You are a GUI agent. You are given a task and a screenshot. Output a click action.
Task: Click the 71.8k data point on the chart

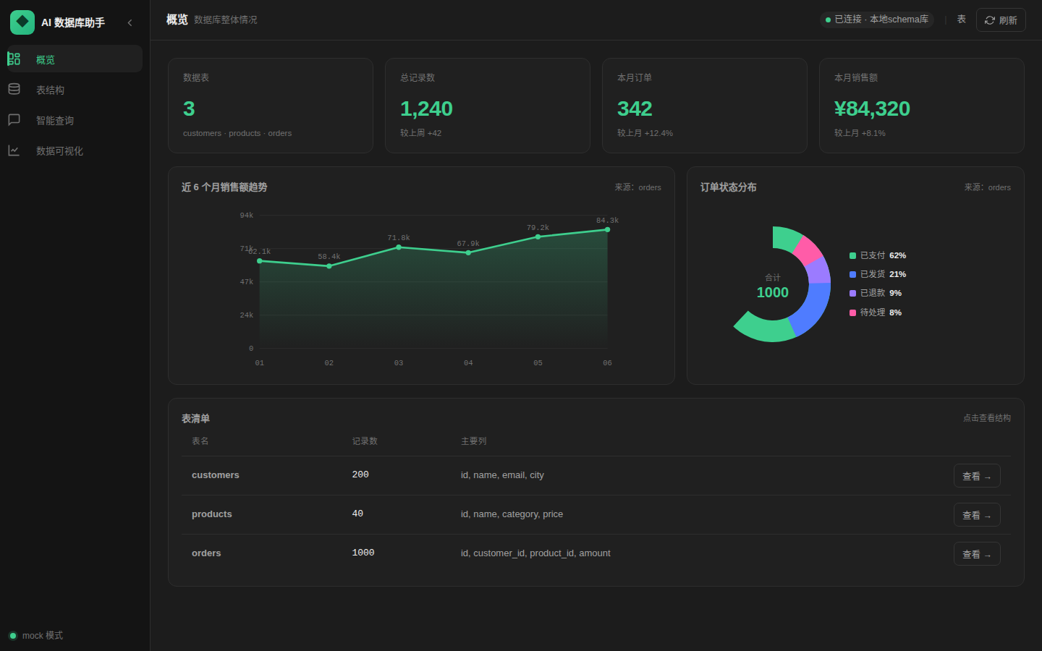[x=399, y=247]
